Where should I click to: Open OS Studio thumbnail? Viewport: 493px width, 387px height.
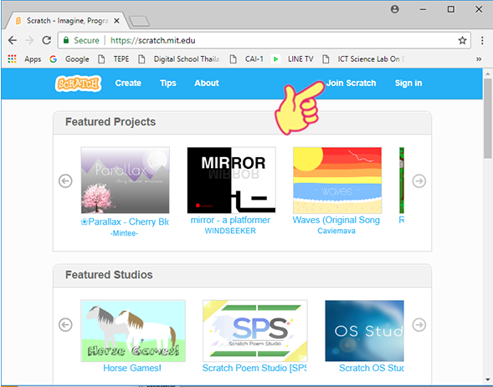(x=364, y=331)
